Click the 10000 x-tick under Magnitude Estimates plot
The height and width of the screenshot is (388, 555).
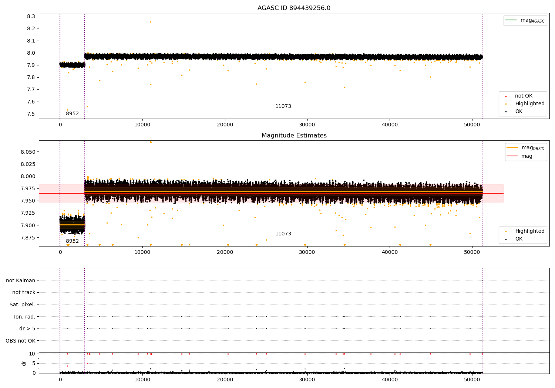coord(142,252)
